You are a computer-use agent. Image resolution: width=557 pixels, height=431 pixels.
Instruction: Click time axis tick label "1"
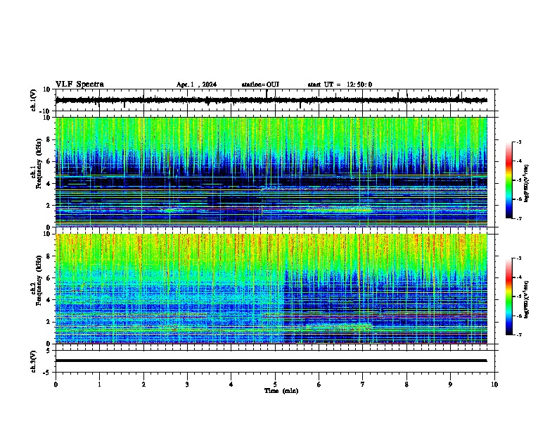[99, 385]
